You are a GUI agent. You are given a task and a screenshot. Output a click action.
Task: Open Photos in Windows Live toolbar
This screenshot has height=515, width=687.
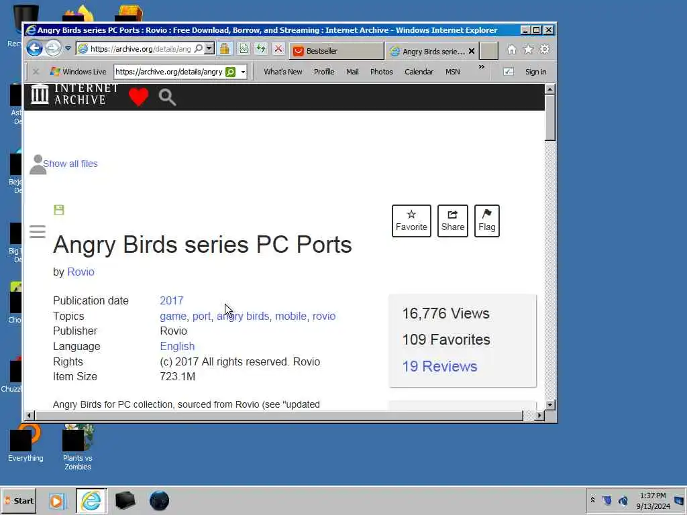tap(381, 72)
